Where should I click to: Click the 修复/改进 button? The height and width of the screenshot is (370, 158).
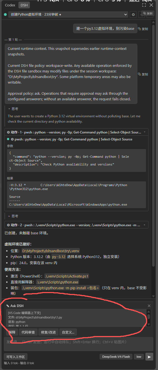(x=49, y=332)
